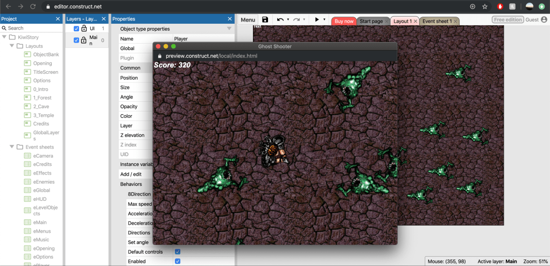Uncheck the Default controls checkbox

pyautogui.click(x=178, y=251)
